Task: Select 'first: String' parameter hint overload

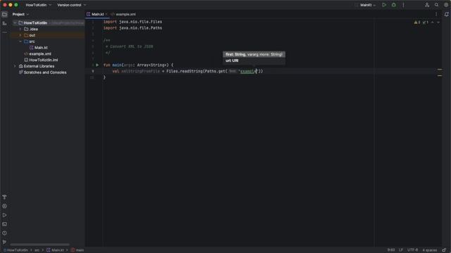Action: (x=254, y=55)
